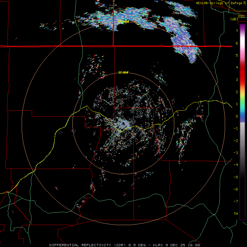247x247 pixels.
Task: Click the "6" label on color scale
Action: point(237,43)
